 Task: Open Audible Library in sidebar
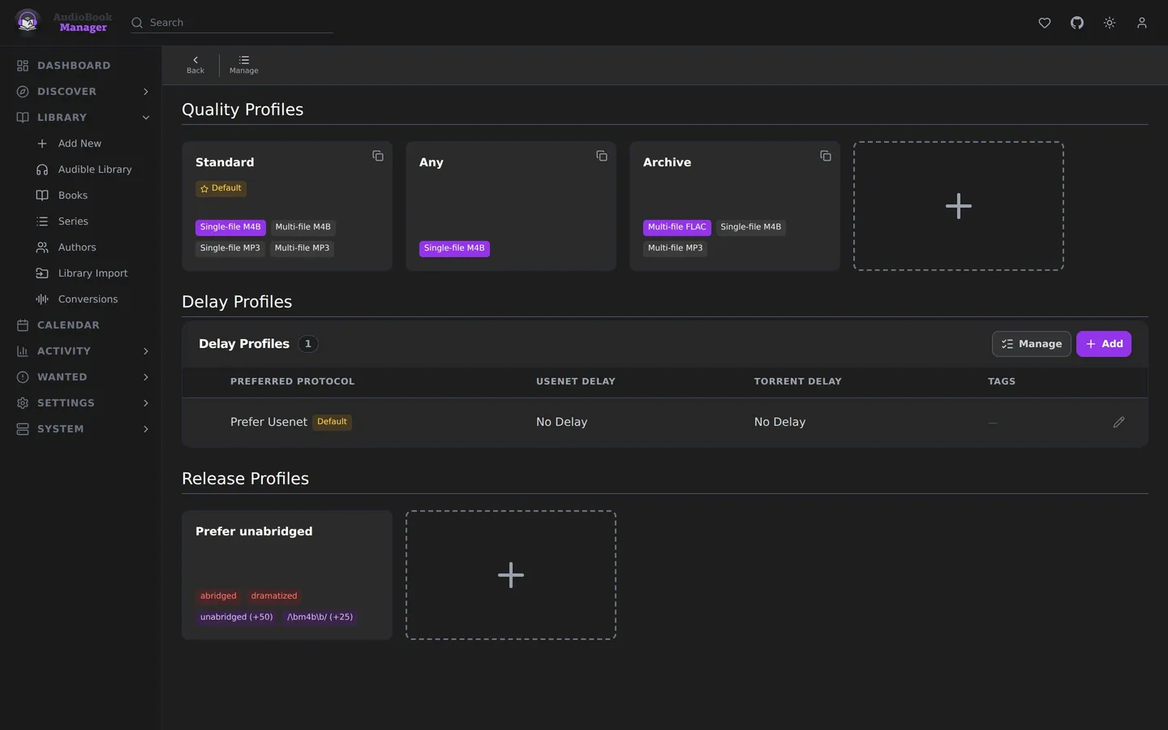(95, 170)
